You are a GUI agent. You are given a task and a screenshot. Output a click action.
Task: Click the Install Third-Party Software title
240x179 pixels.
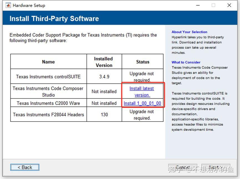(x=54, y=19)
